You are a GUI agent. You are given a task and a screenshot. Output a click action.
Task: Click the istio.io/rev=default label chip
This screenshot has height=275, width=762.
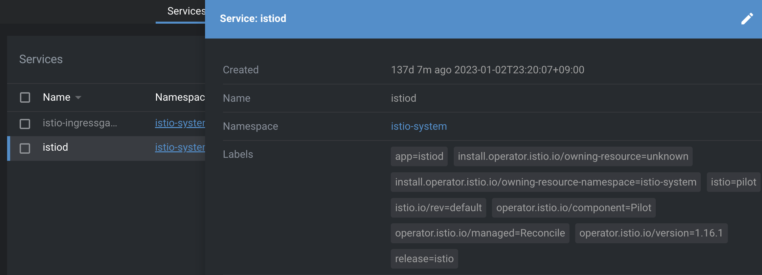point(439,208)
